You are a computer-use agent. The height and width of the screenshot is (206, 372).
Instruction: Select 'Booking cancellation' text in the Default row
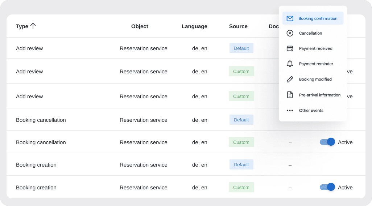(41, 120)
